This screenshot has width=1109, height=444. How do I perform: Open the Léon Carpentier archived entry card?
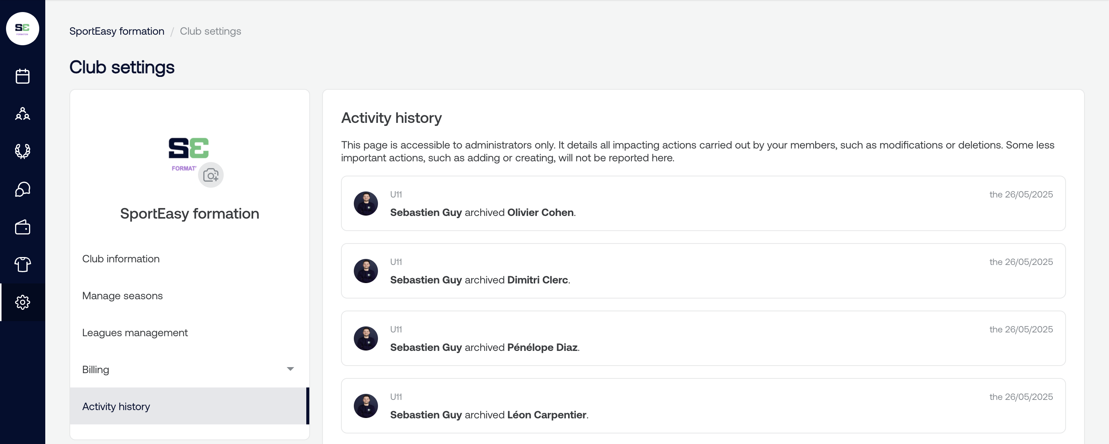tap(703, 406)
